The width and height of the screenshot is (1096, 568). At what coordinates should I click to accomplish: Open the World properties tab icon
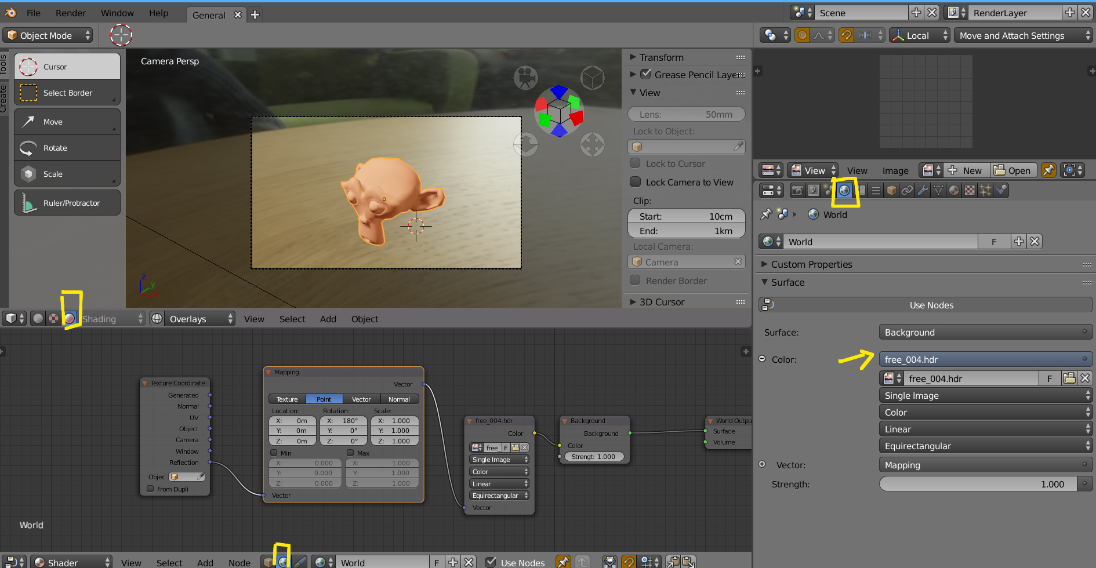pos(844,190)
